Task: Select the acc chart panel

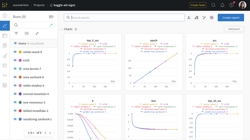Action: [215, 62]
